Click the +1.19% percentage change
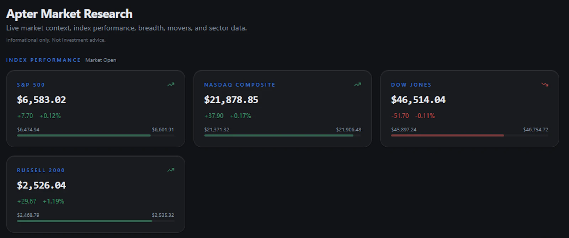Screen dimensions: 569x238 [53, 201]
